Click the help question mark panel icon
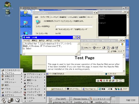Viewport: 139px width, 104px height. coord(17,100)
